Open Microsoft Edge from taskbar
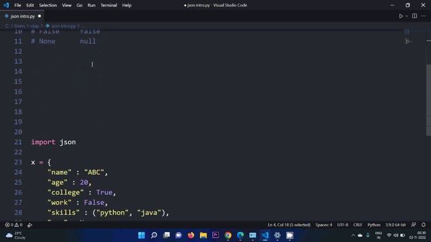This screenshot has width=431, height=242. point(240,235)
